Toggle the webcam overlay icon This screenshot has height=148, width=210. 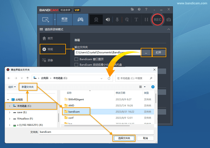point(96,20)
